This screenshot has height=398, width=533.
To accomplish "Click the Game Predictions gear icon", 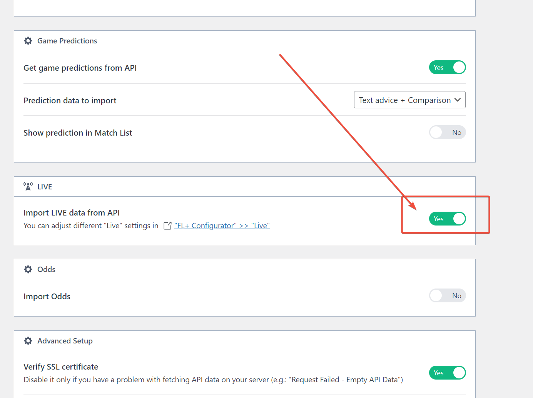I will click(x=28, y=41).
